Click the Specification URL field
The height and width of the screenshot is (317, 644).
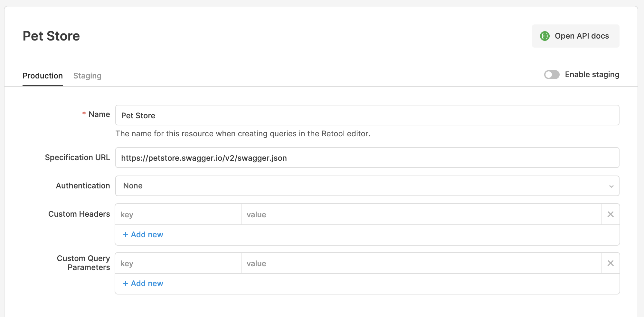(x=367, y=158)
